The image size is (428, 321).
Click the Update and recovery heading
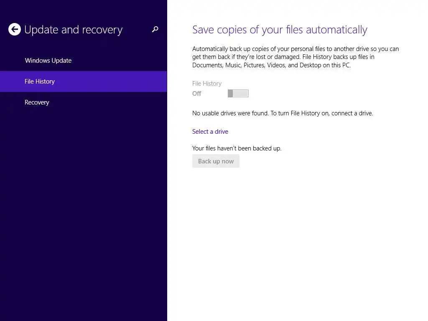74,30
